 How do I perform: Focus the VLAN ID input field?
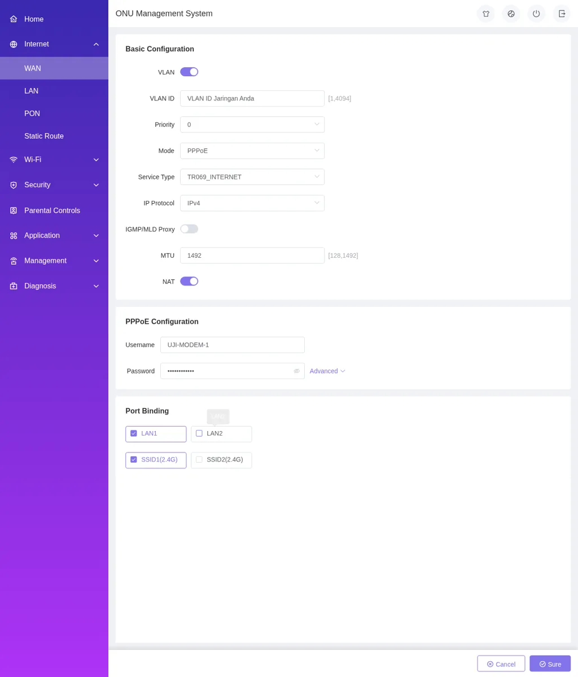pos(252,98)
